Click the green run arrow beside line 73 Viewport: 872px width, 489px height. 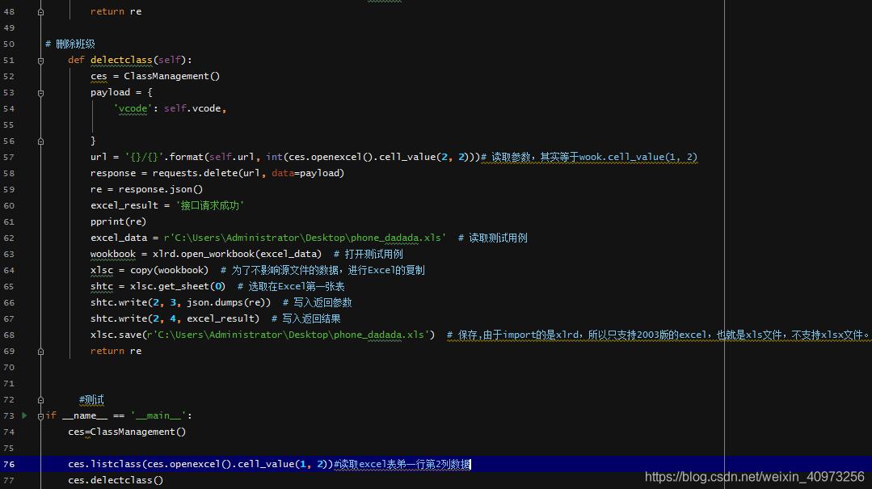pos(24,415)
